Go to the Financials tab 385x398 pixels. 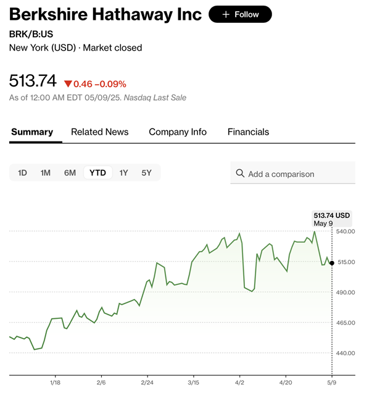click(248, 132)
